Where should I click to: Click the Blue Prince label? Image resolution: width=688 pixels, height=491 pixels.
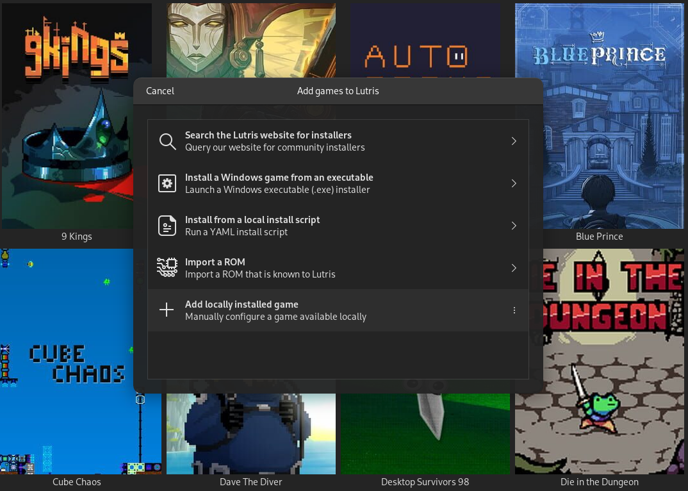(600, 237)
